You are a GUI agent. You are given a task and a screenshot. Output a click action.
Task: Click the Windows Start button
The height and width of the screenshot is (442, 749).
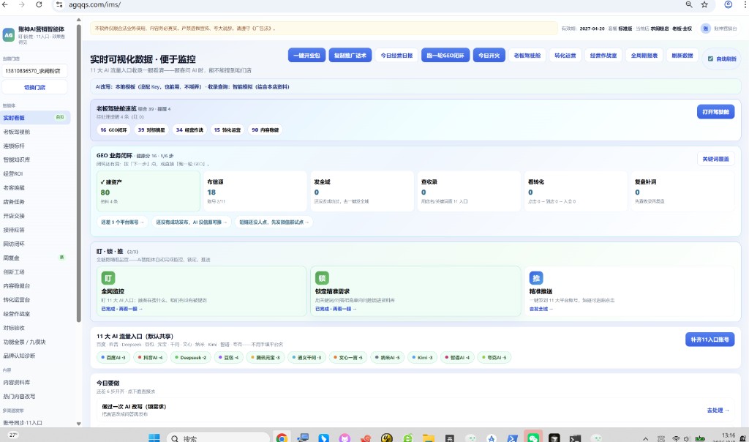(154, 438)
